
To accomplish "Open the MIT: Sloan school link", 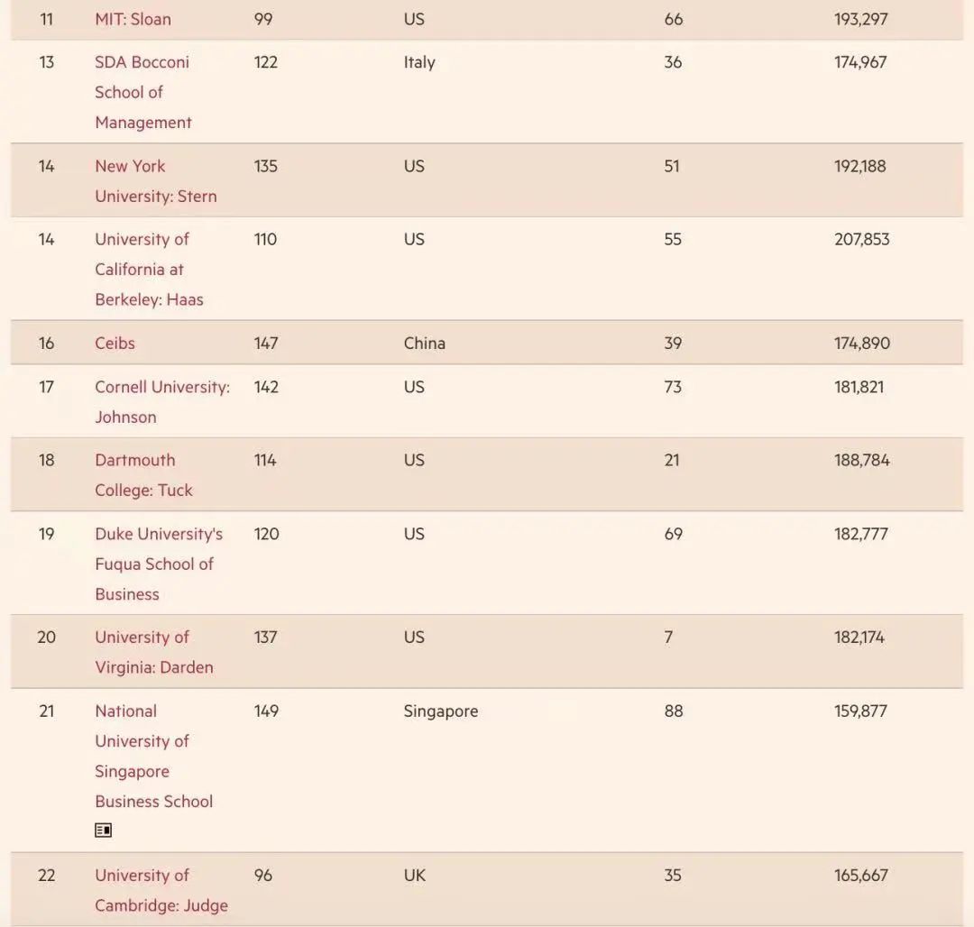I will (x=133, y=19).
